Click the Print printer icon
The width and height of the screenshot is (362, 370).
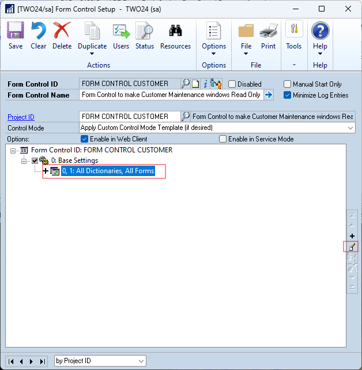pyautogui.click(x=268, y=31)
